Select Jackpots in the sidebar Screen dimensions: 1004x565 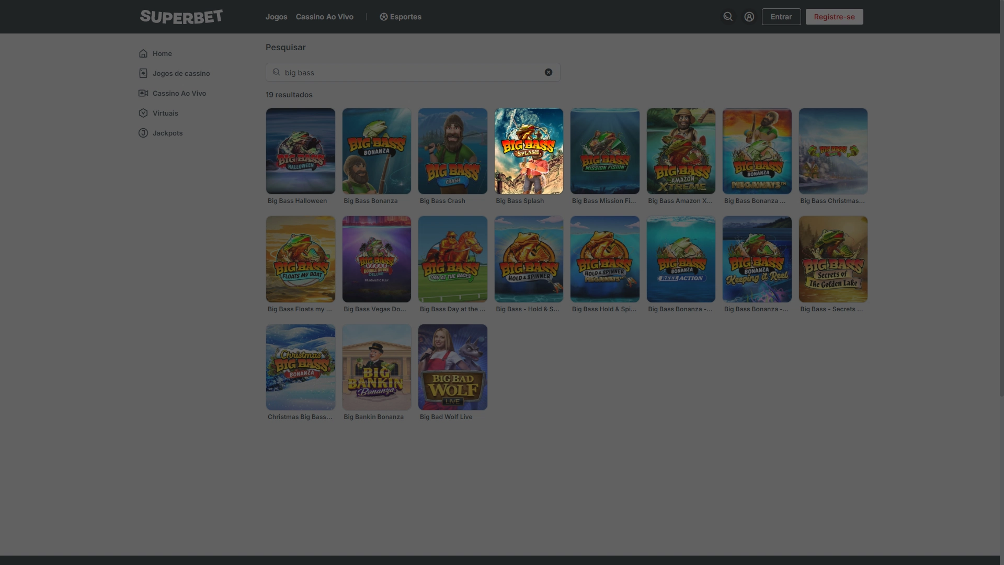(x=167, y=133)
